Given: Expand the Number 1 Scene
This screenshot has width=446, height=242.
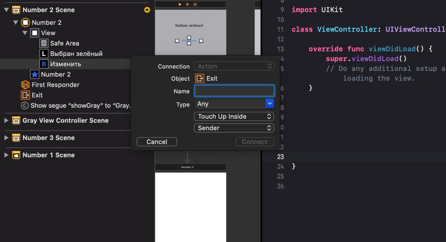Looking at the screenshot, I should point(6,155).
